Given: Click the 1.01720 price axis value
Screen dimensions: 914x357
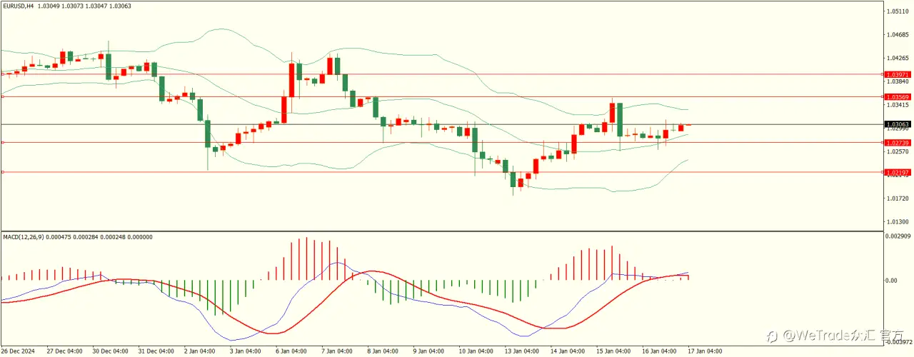Looking at the screenshot, I should pos(898,198).
